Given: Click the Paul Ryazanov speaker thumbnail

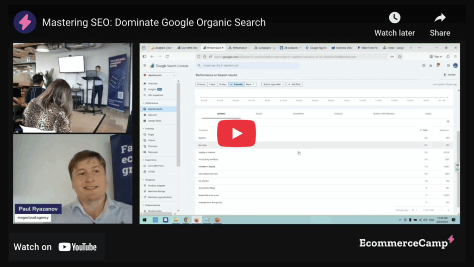Looking at the screenshot, I should click(73, 179).
